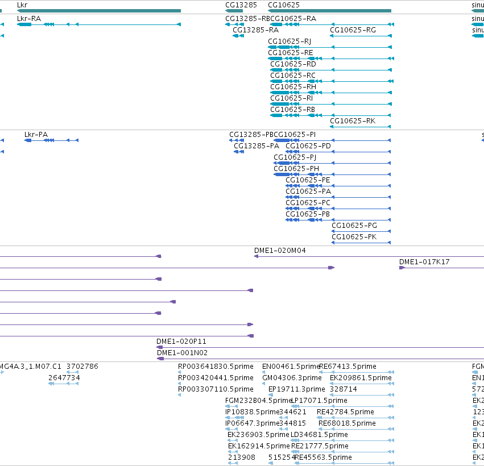Select EST label EK209861.5prime
The image size is (484, 466).
click(361, 378)
